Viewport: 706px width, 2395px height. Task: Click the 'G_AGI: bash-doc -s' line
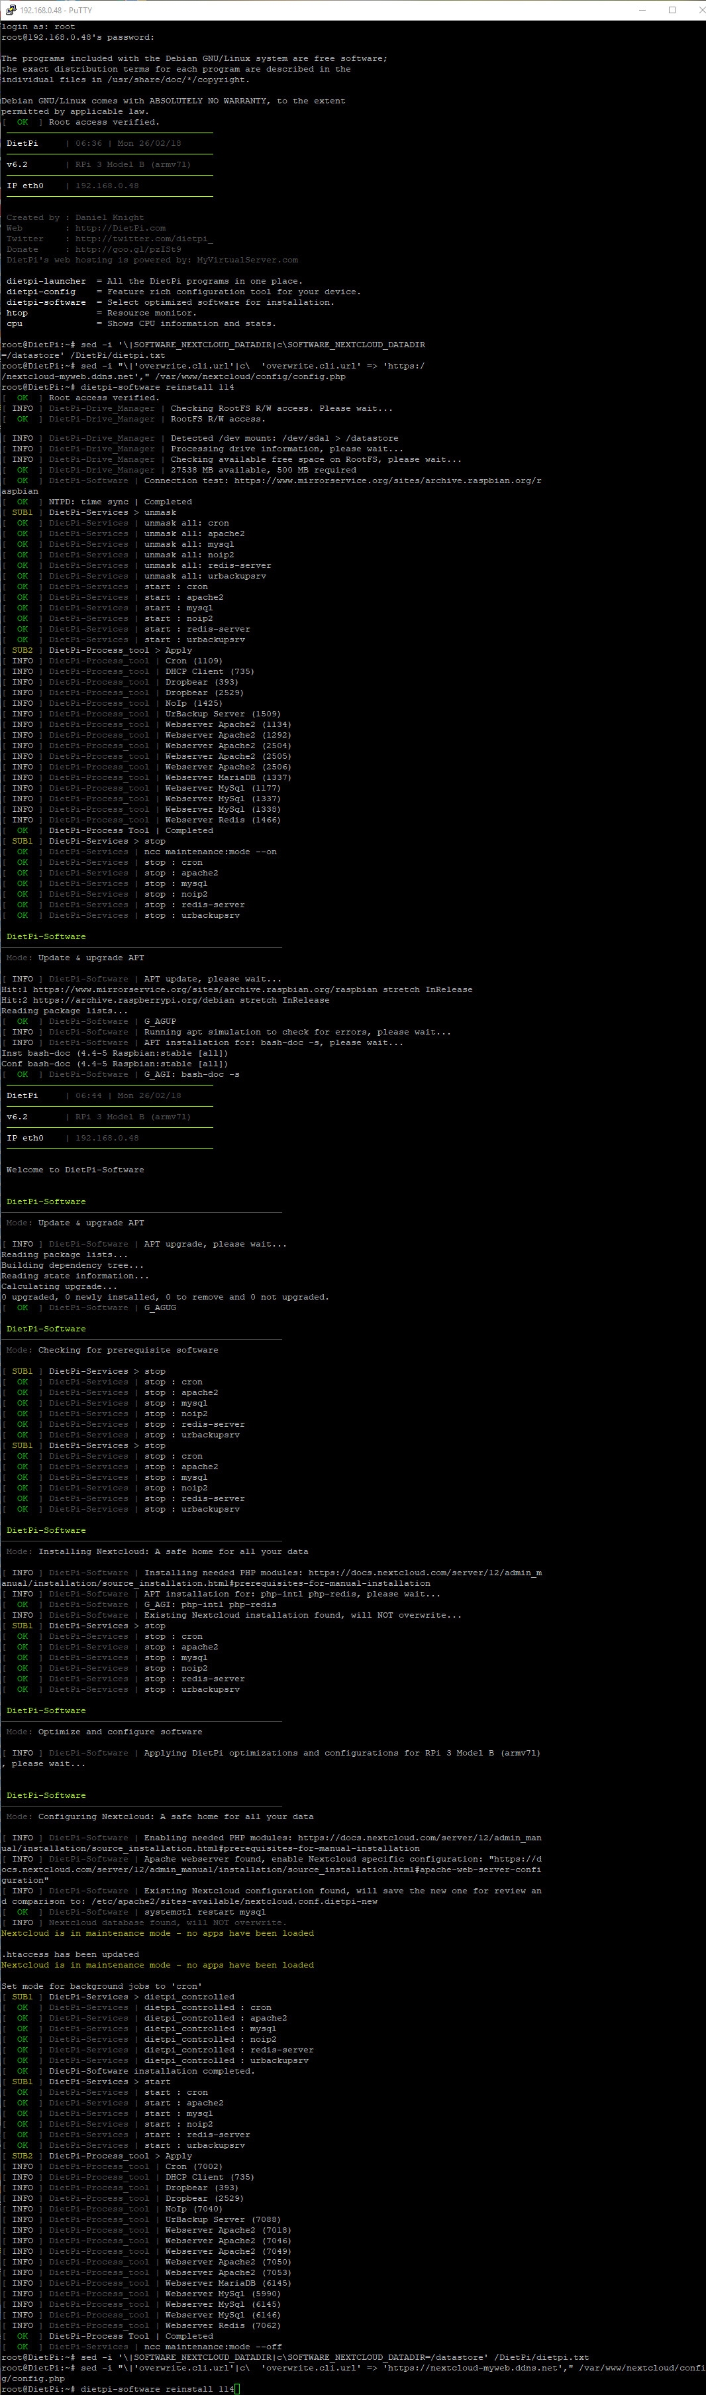point(121,1074)
